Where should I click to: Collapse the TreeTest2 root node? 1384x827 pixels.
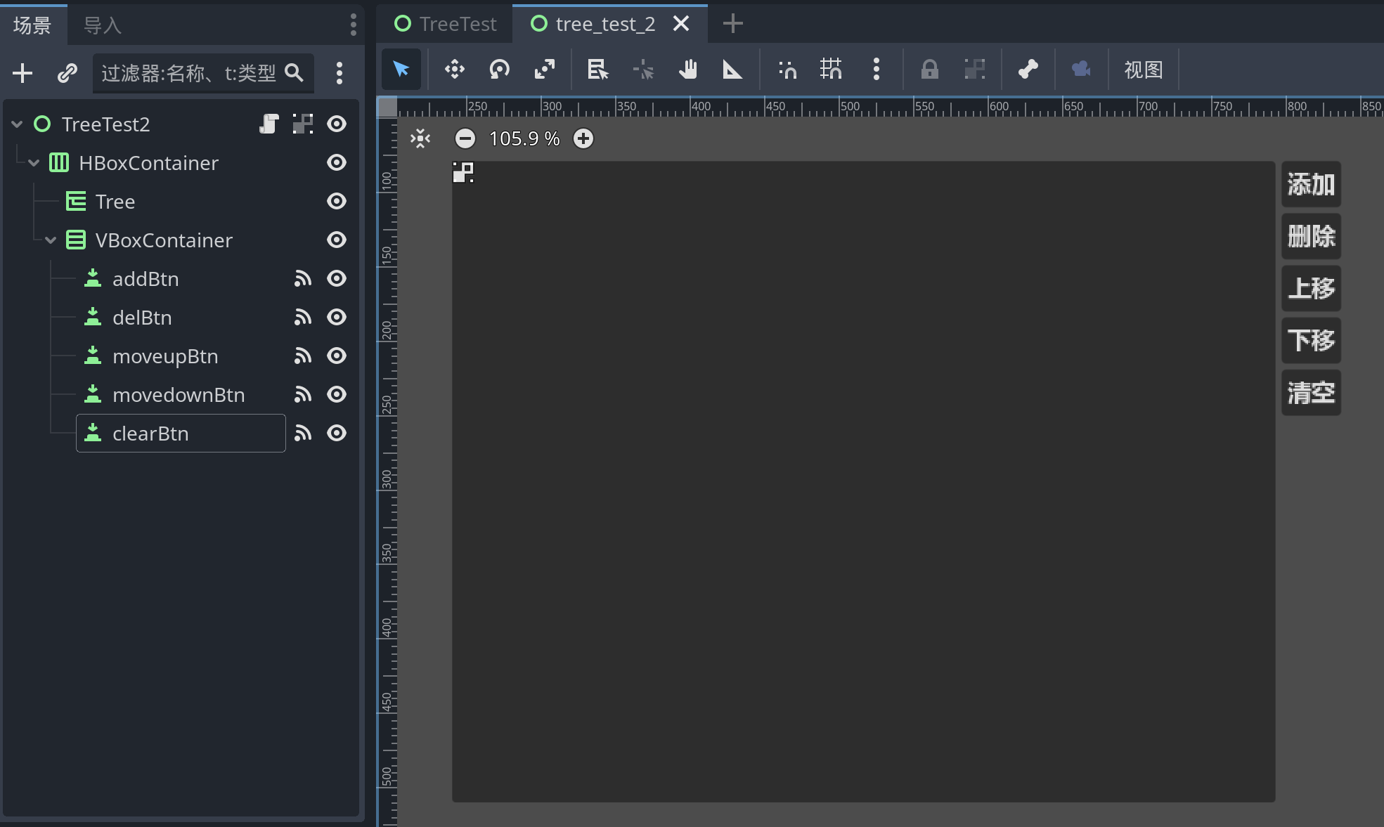tap(18, 124)
